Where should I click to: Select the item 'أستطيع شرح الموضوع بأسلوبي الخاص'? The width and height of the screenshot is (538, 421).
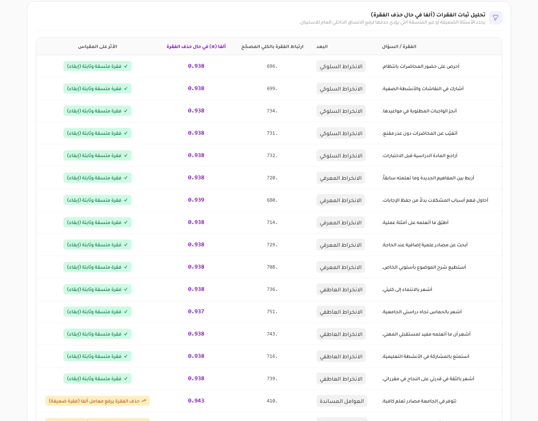point(424,267)
